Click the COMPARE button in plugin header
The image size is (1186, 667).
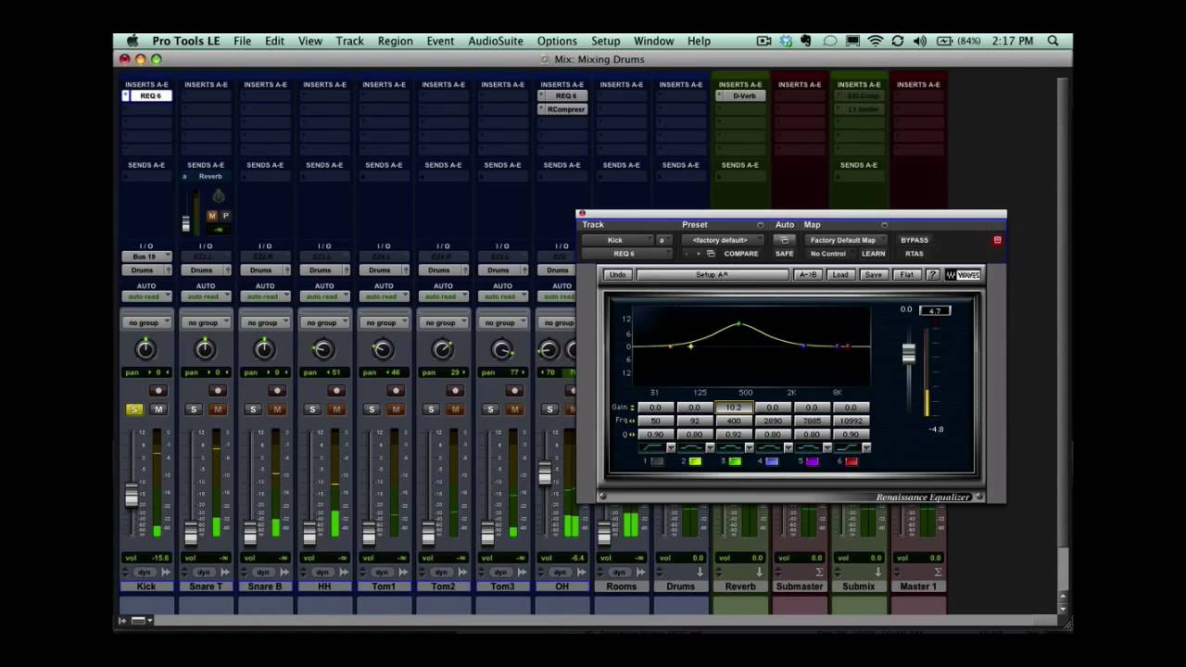pyautogui.click(x=740, y=254)
